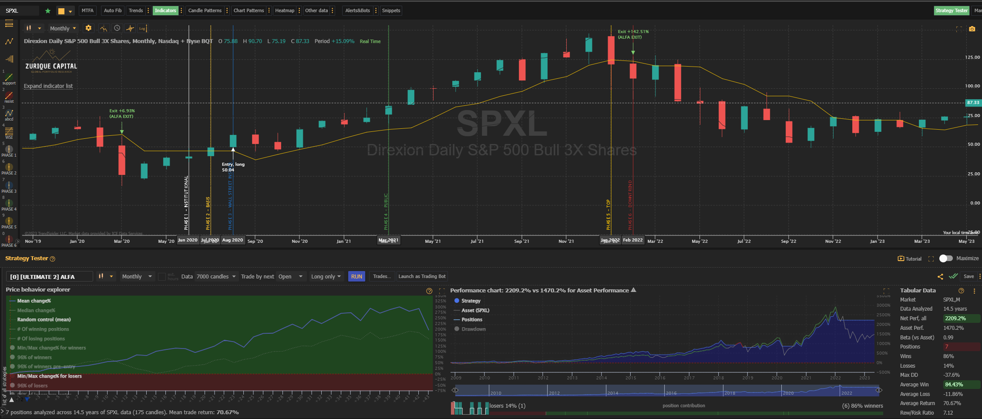Open the Chart Patterns tab
The height and width of the screenshot is (419, 982).
(x=249, y=10)
